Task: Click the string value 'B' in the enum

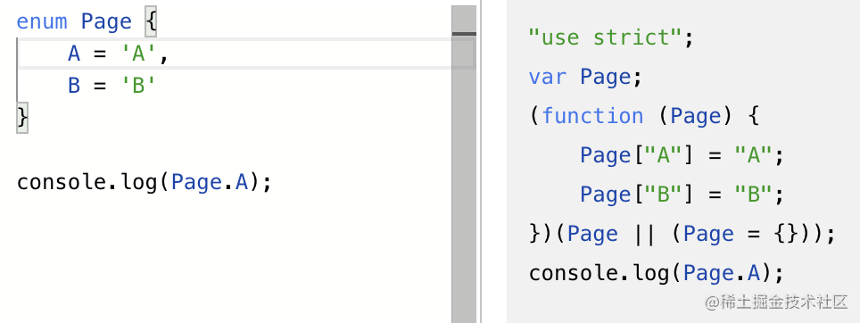Action: pos(138,86)
